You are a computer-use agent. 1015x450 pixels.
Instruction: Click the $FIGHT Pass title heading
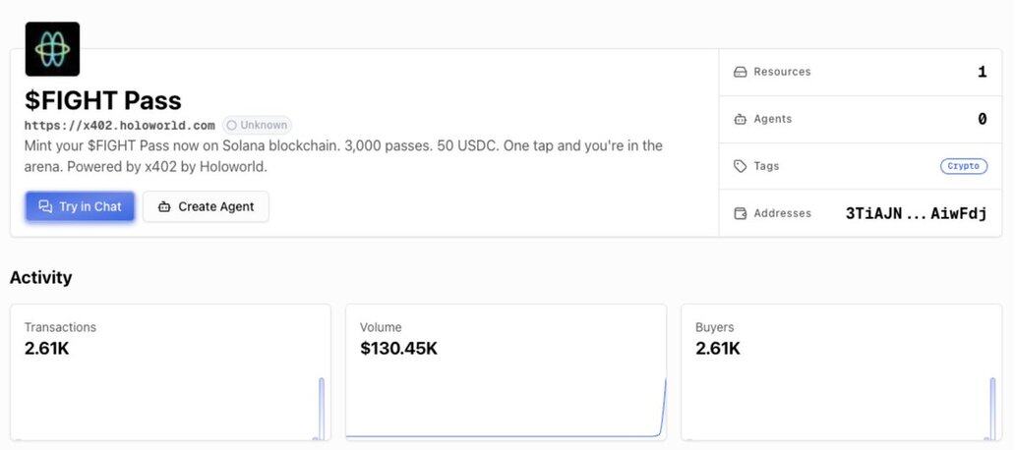(x=103, y=100)
